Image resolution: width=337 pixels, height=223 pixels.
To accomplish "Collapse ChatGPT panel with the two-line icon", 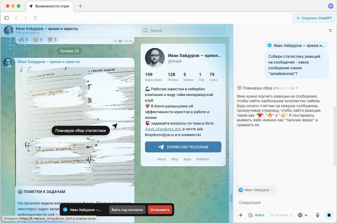I will pos(330,31).
